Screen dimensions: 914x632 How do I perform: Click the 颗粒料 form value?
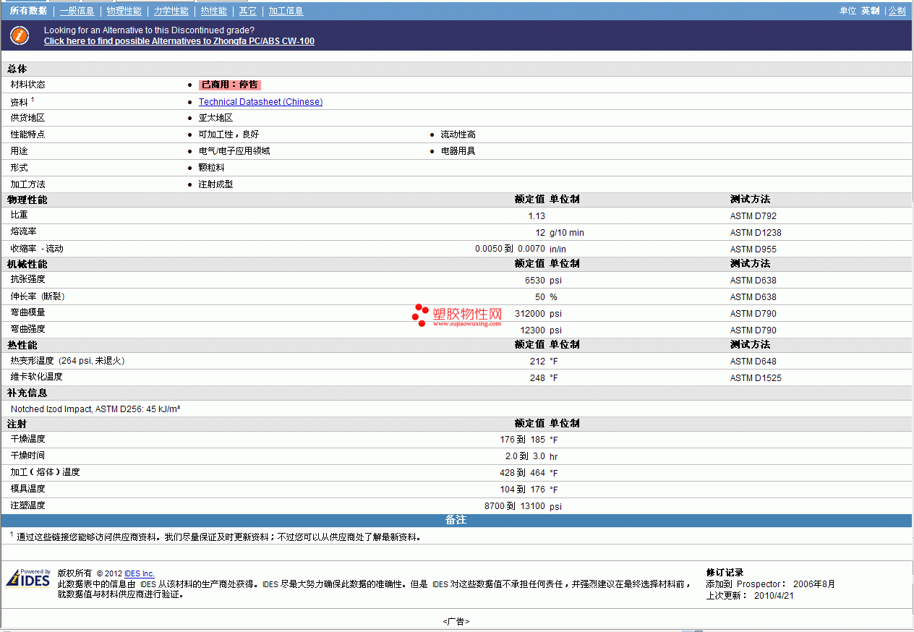tap(211, 168)
